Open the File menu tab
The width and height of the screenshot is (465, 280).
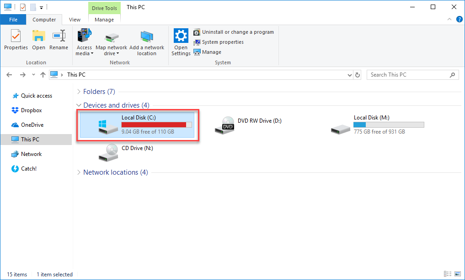coord(13,20)
